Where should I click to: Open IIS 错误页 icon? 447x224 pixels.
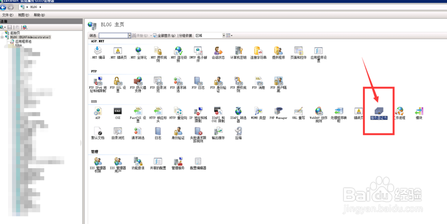coord(358,113)
